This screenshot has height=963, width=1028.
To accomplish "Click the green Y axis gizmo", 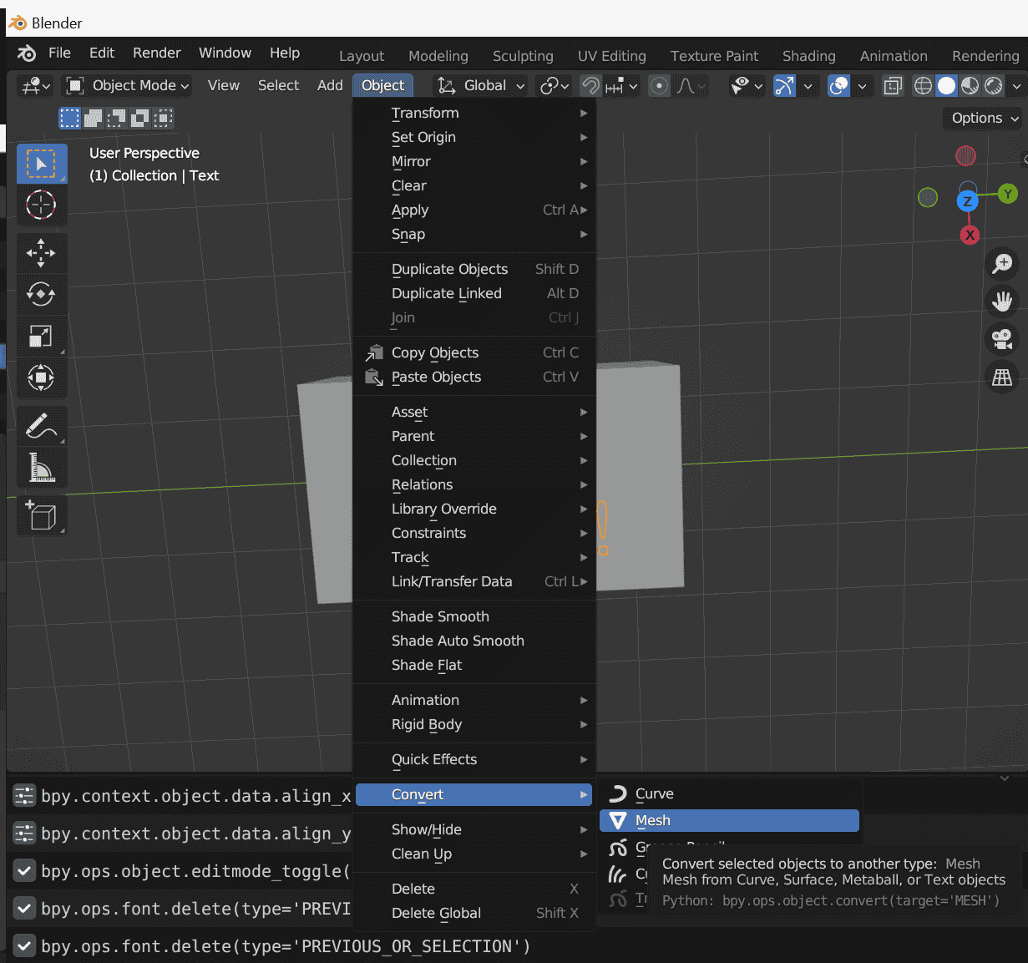I will 1008,194.
